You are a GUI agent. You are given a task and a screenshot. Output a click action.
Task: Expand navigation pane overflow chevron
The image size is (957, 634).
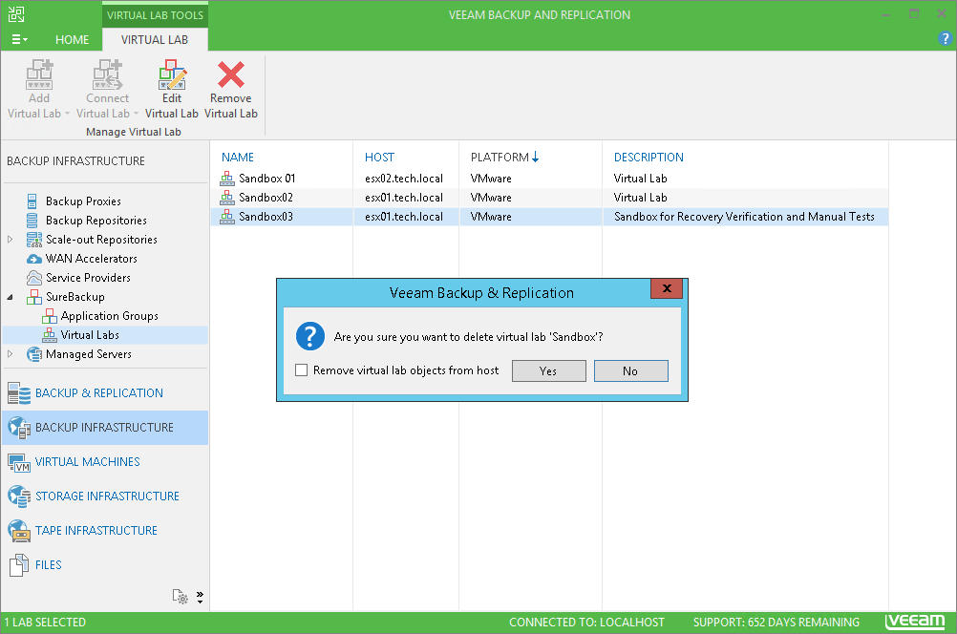coord(200,597)
